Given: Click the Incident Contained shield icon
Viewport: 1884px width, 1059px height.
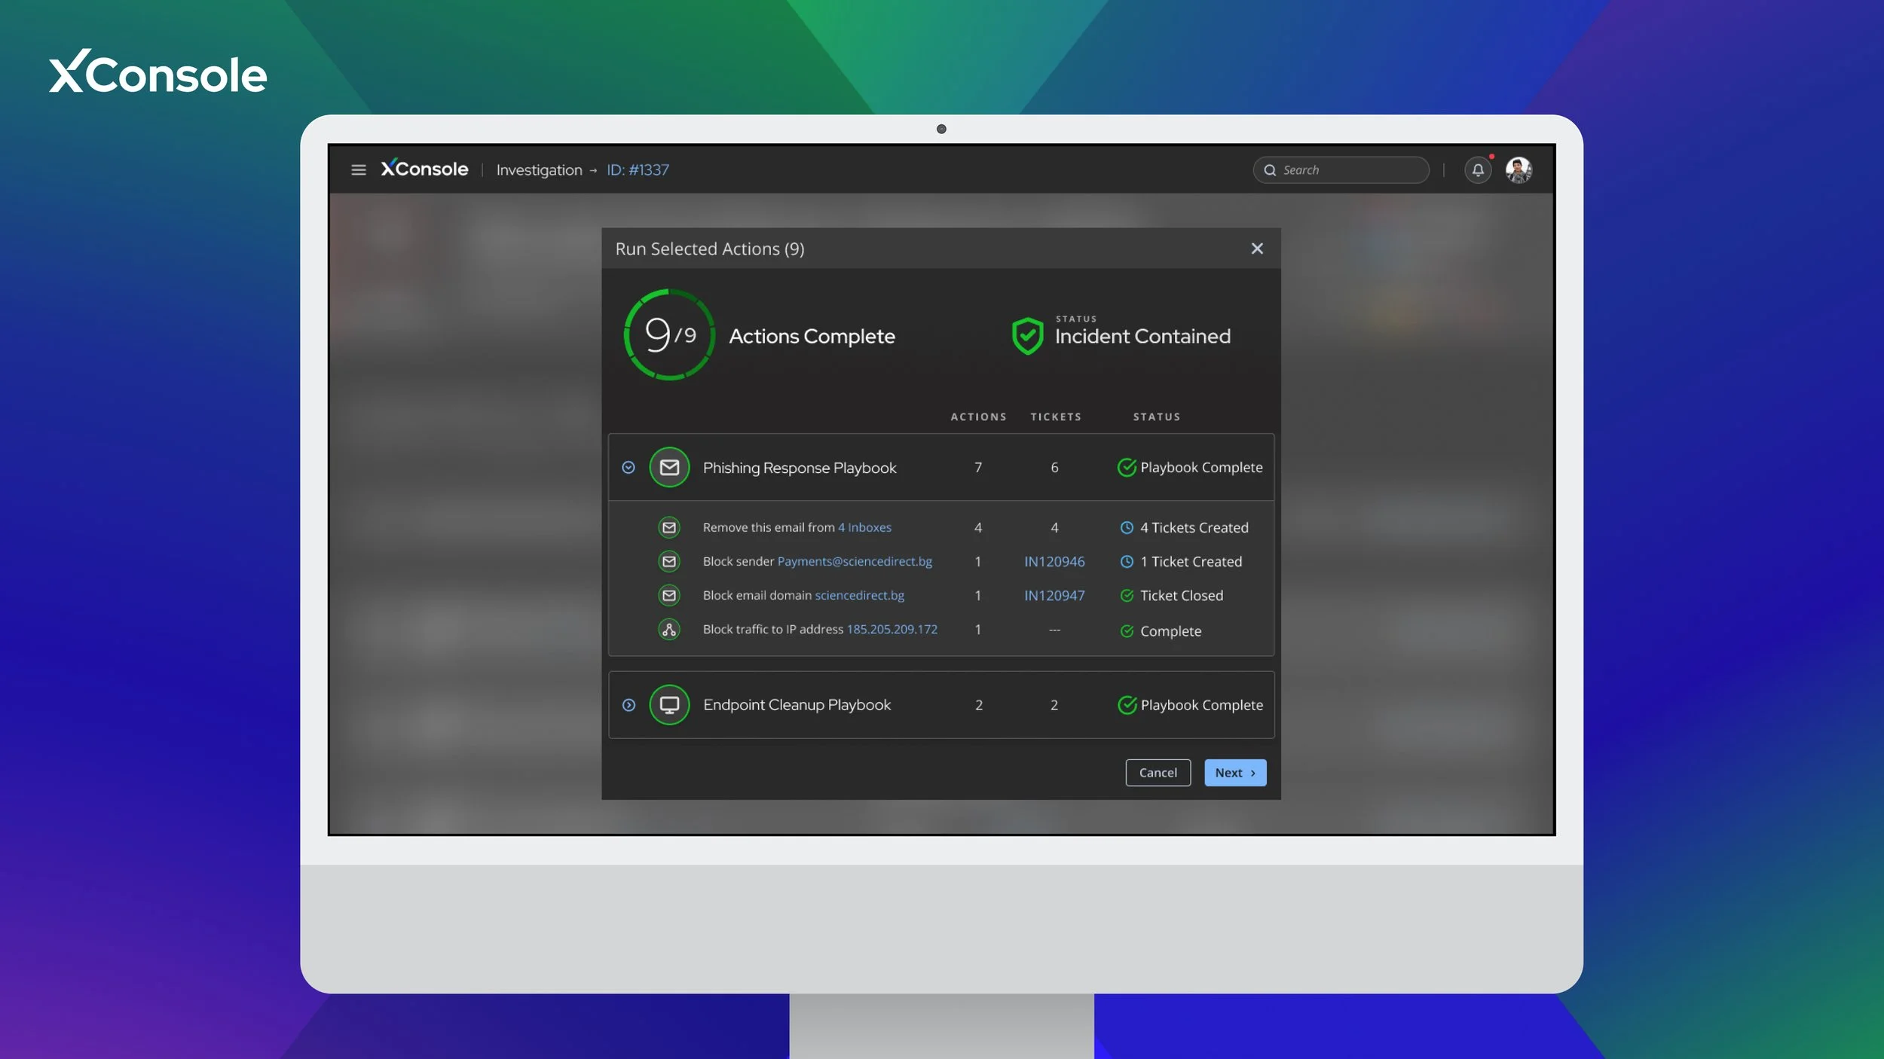Looking at the screenshot, I should (1027, 336).
